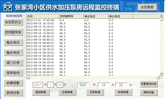The width and height of the screenshot is (165, 99).
Task: Select row 2012-08-19 09:25:01
Action: click(x=93, y=56)
